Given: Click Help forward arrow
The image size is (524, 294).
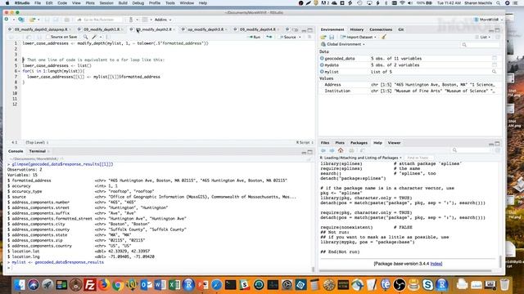Looking at the screenshot, I should pos(332,150).
